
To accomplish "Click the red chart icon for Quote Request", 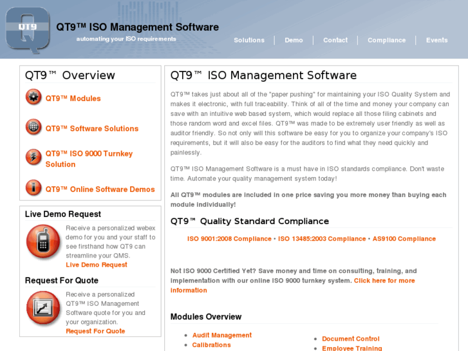I will pos(43,308).
